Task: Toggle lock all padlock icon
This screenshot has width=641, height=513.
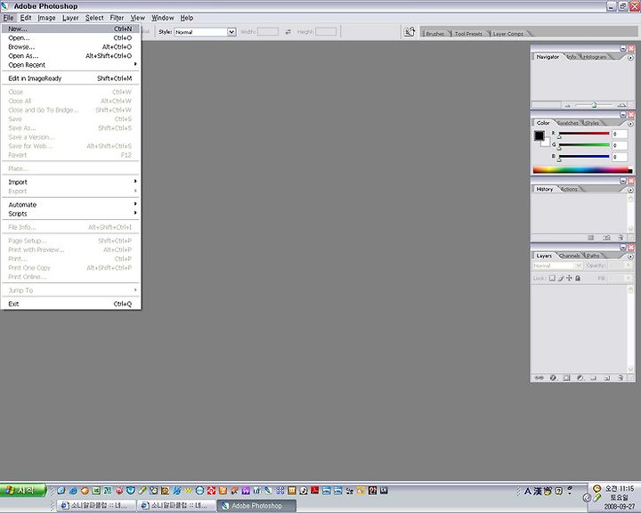Action: (x=578, y=278)
